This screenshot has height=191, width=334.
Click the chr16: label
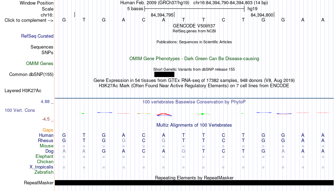point(47,15)
